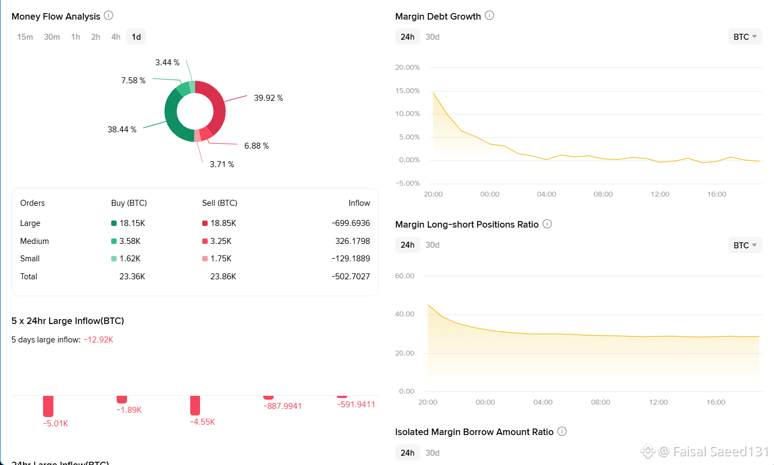
Task: Click Small sell pink legend marker
Action: [x=205, y=259]
